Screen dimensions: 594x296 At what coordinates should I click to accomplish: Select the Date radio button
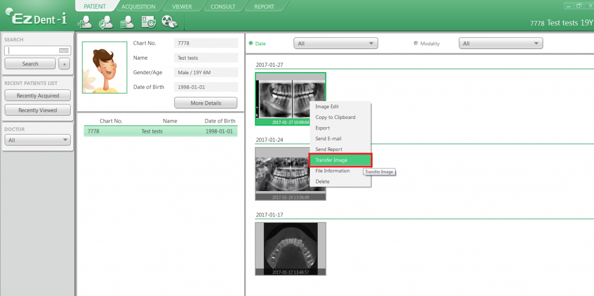pos(251,44)
